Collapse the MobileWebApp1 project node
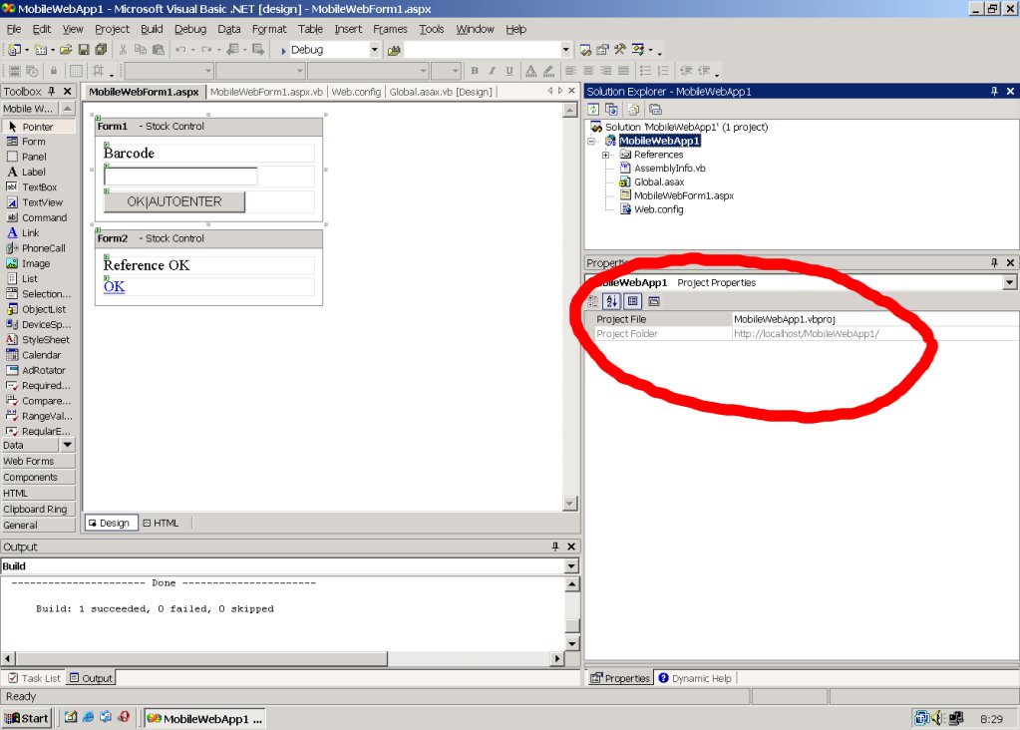1020x730 pixels. pyautogui.click(x=591, y=141)
